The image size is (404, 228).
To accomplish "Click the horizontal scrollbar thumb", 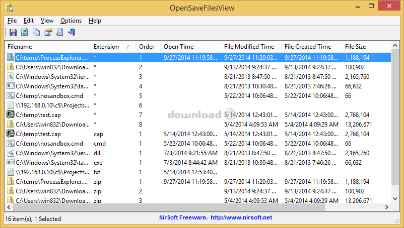I will [x=169, y=207].
